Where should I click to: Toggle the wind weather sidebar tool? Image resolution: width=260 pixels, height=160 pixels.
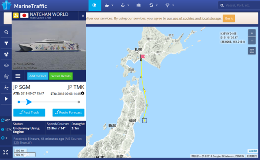[6, 76]
